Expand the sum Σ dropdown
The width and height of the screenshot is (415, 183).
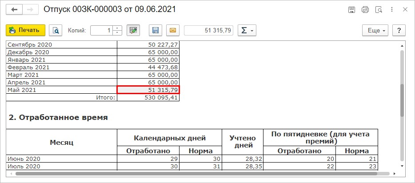[247, 30]
